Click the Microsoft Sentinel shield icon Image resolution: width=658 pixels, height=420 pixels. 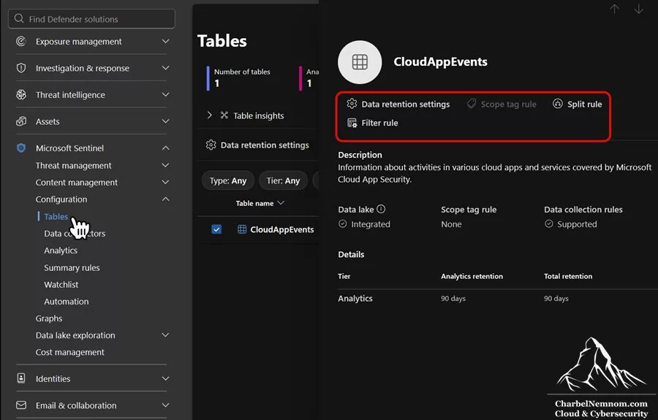[x=21, y=148]
